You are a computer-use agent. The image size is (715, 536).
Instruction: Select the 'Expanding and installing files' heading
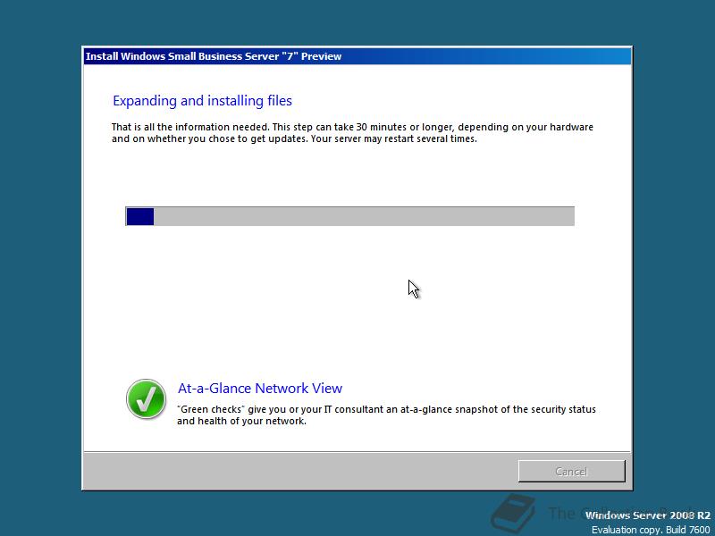coord(202,101)
